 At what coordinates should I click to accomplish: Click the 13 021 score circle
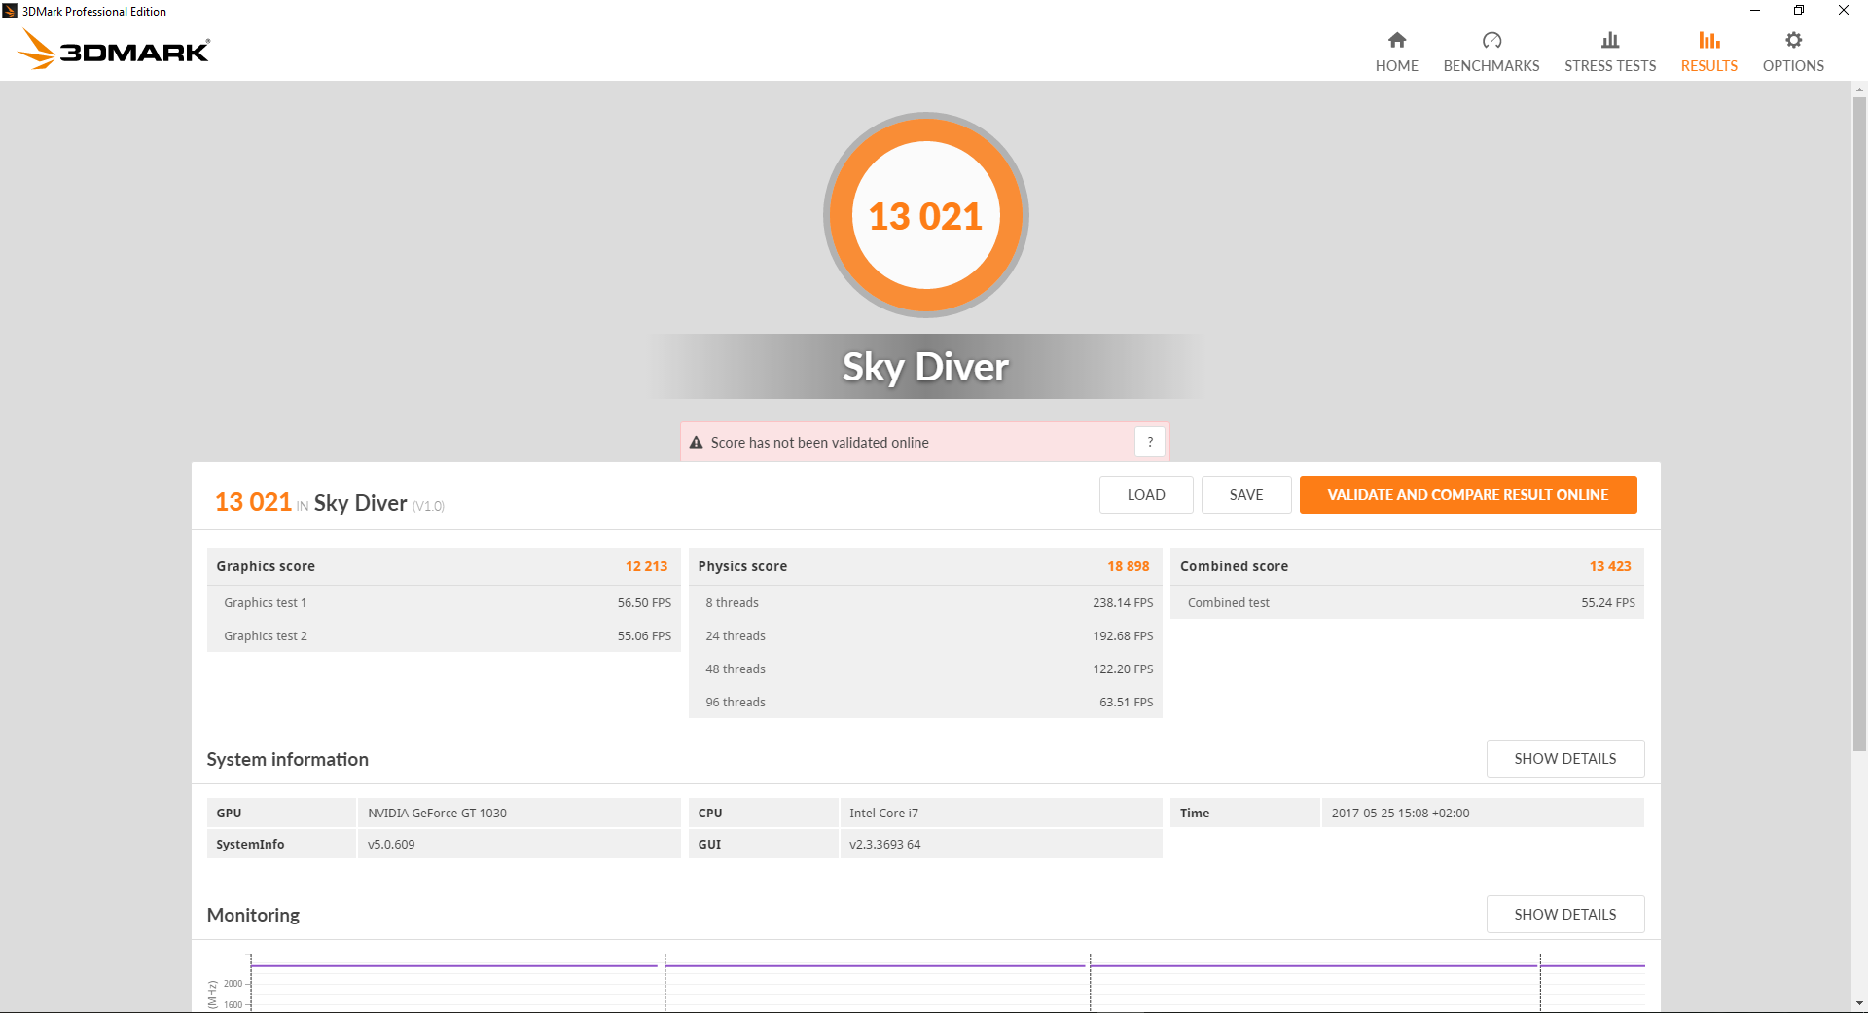(926, 215)
